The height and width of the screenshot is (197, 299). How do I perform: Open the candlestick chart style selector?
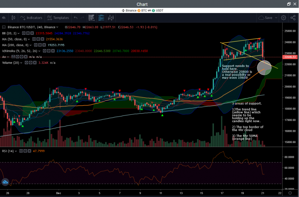13,18
